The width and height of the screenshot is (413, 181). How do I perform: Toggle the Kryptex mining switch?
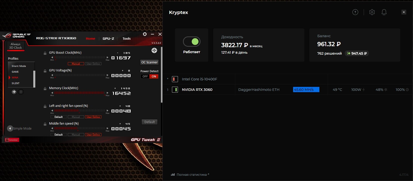pos(192,42)
